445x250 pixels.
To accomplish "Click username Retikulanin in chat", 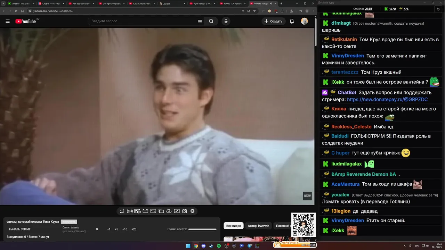I will point(344,40).
